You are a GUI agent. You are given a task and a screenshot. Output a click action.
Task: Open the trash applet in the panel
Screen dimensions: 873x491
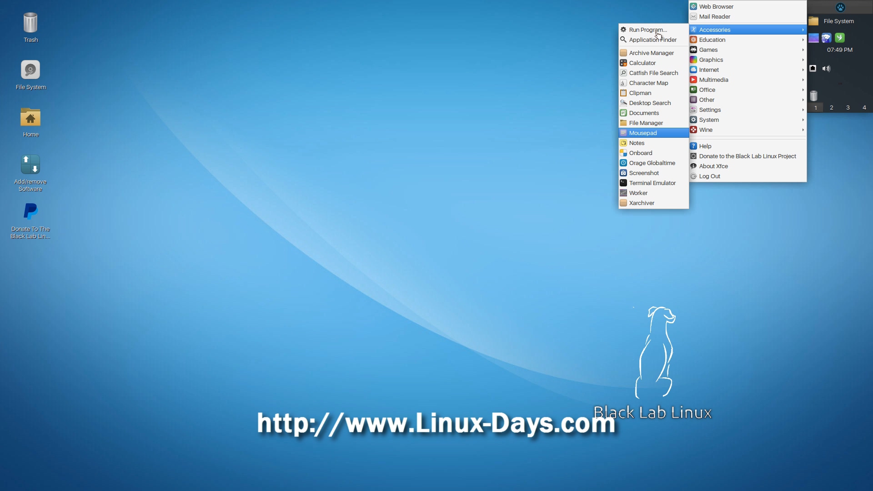[x=814, y=95]
